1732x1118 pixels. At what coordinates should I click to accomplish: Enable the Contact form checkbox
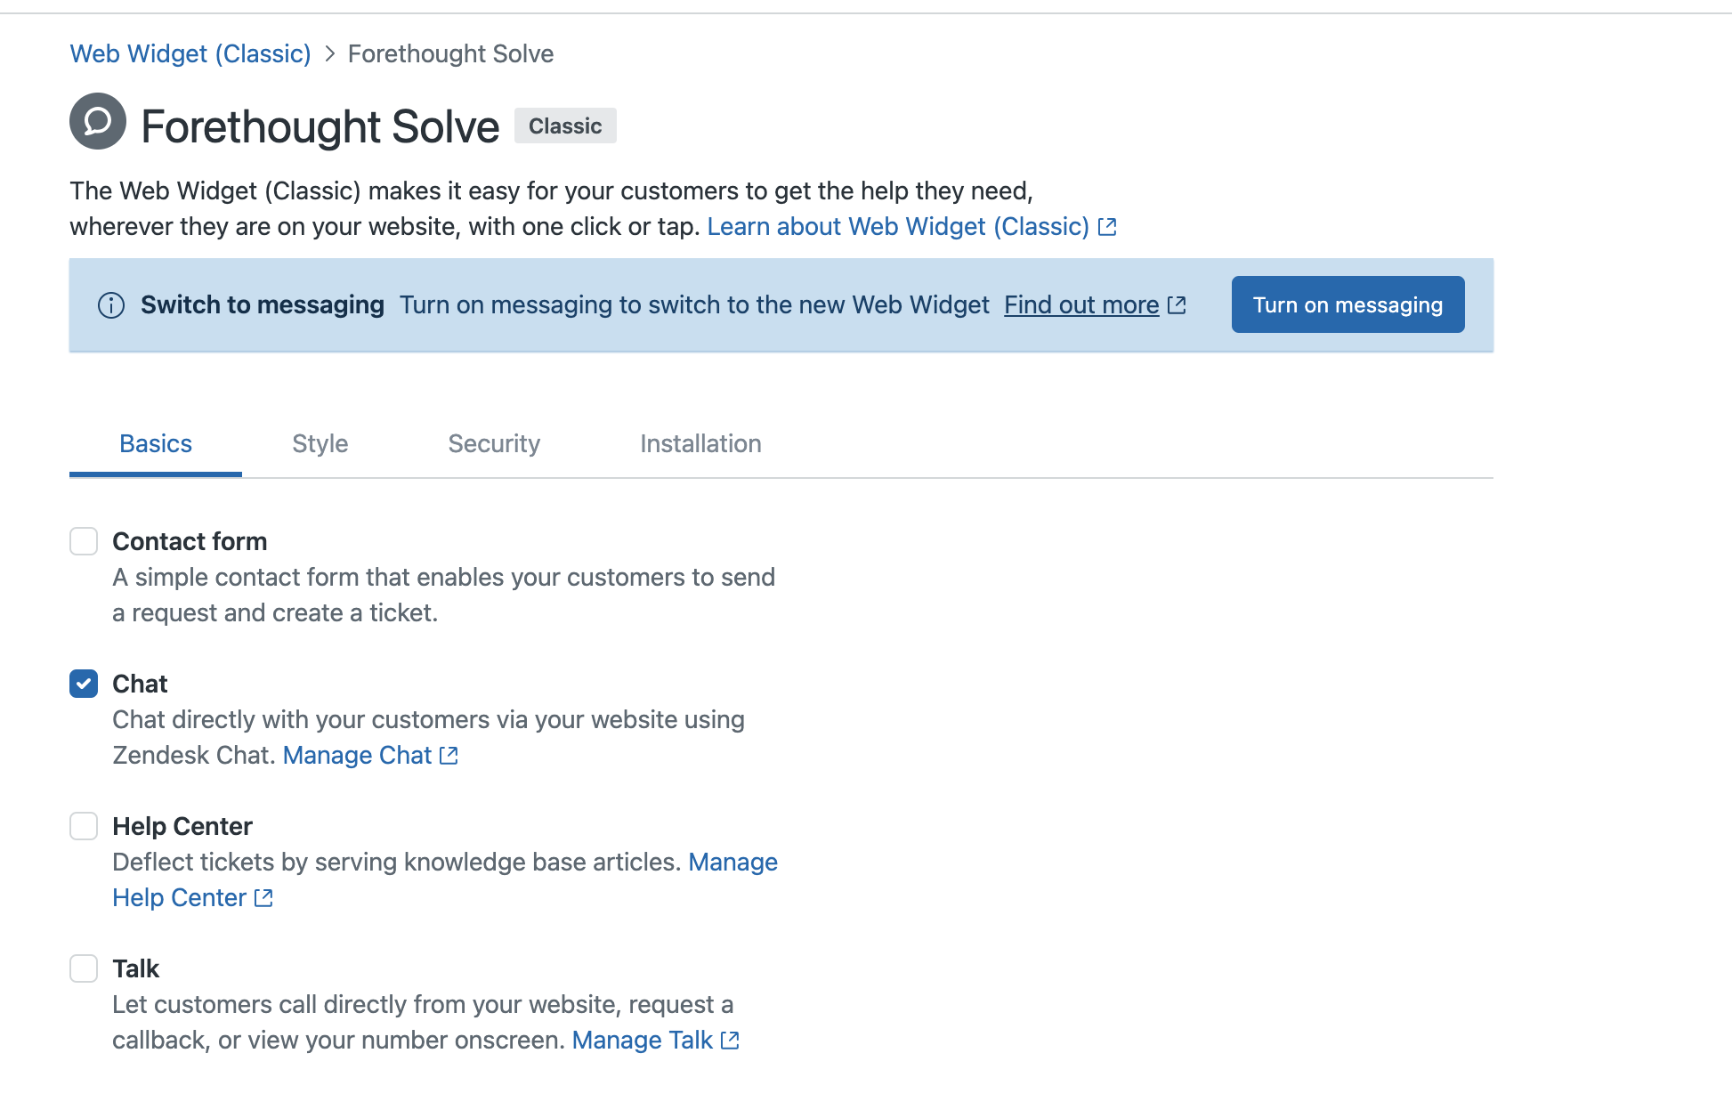point(84,541)
